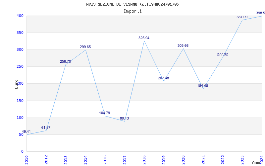
Task: Click the 2020 x-axis year label
Action: [x=184, y=160]
